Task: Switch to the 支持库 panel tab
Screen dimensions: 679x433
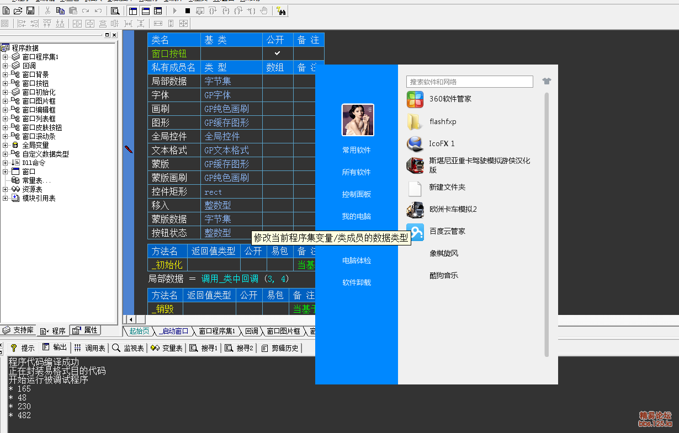Action: coord(19,330)
